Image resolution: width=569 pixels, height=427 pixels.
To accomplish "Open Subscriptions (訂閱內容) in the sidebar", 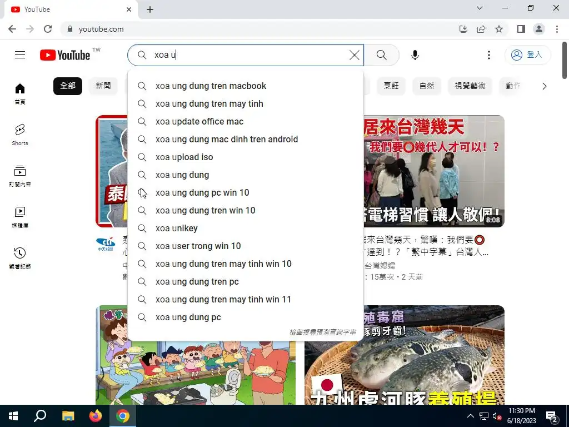I will (x=20, y=176).
